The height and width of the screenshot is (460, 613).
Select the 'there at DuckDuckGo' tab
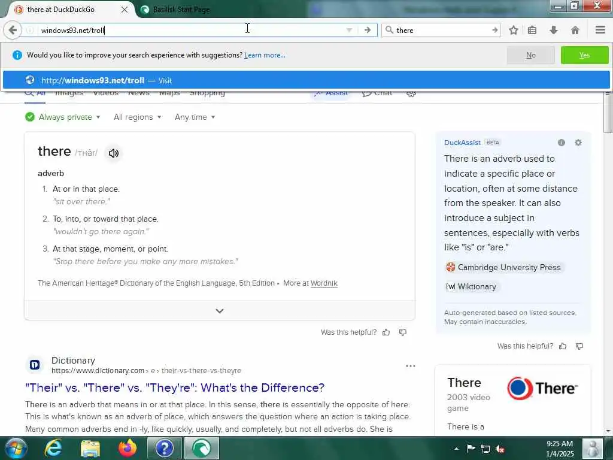pyautogui.click(x=60, y=10)
